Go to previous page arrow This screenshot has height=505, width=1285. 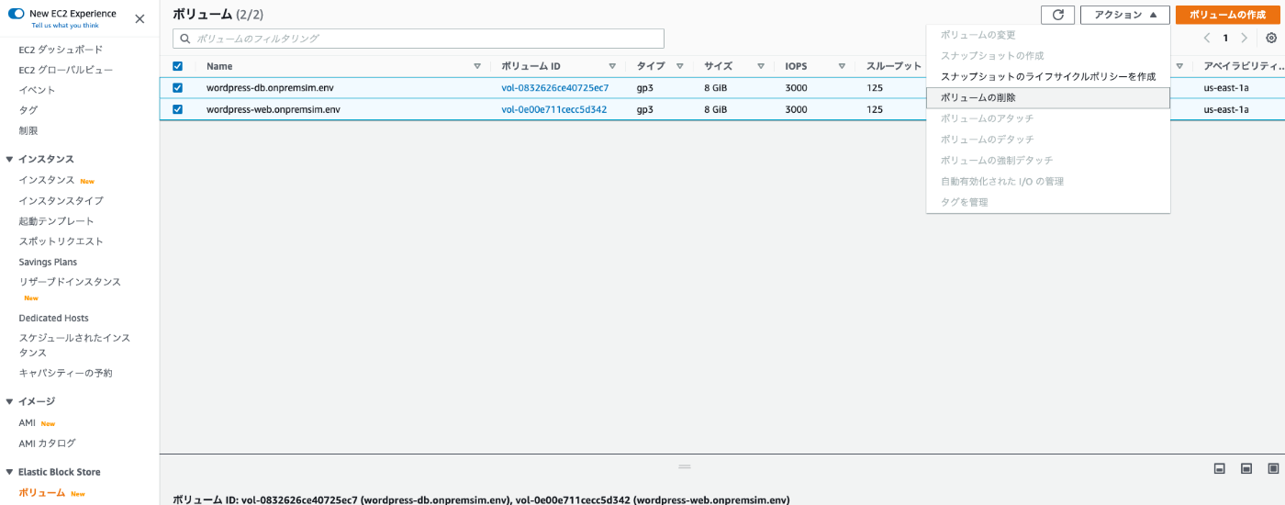pyautogui.click(x=1207, y=39)
